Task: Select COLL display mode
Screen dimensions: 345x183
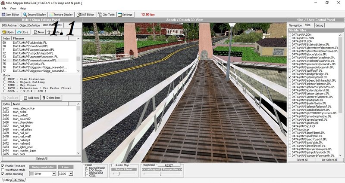Action: tap(87, 176)
